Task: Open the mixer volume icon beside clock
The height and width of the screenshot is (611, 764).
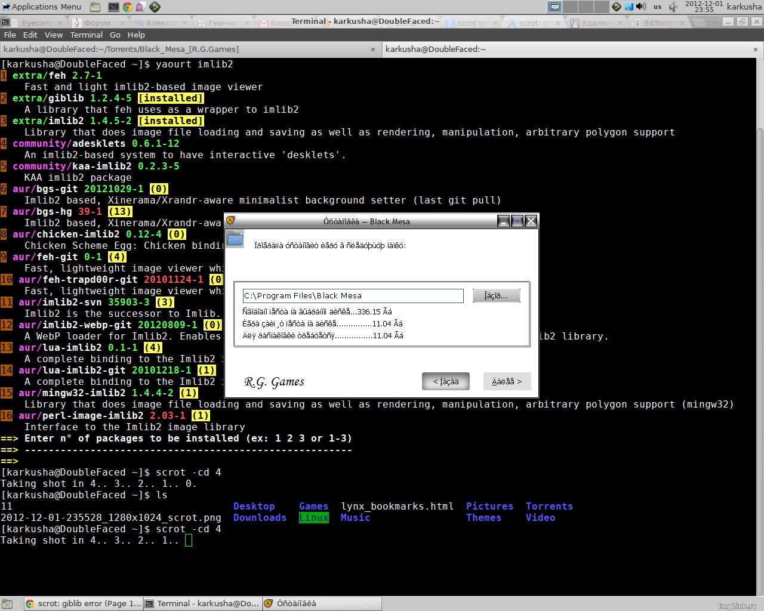Action: coord(673,7)
